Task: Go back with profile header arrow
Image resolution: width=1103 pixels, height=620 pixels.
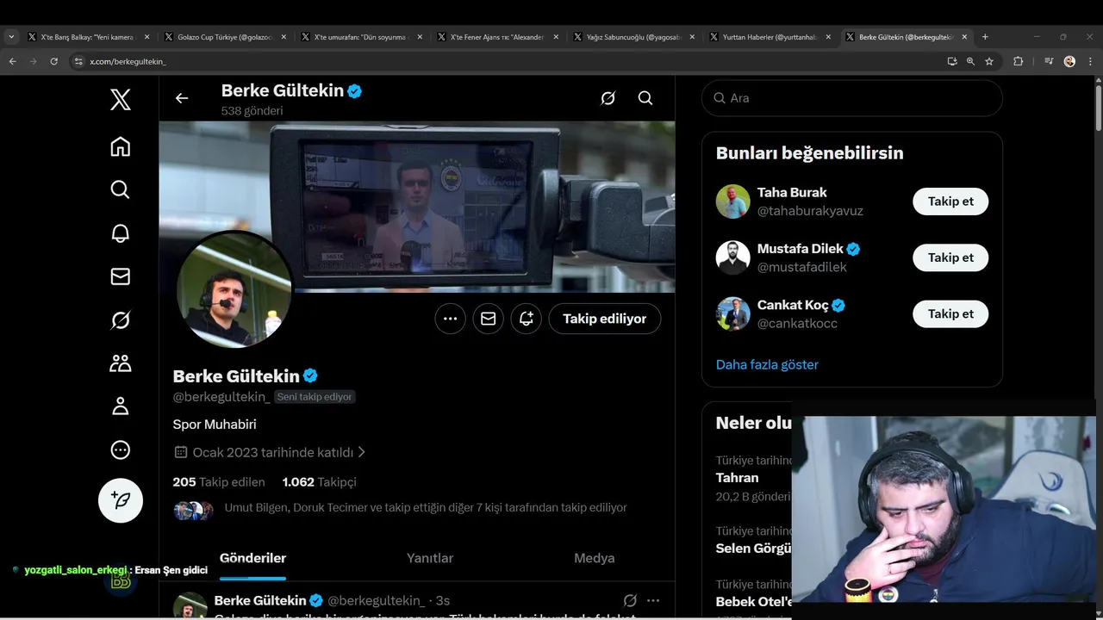Action: point(182,98)
